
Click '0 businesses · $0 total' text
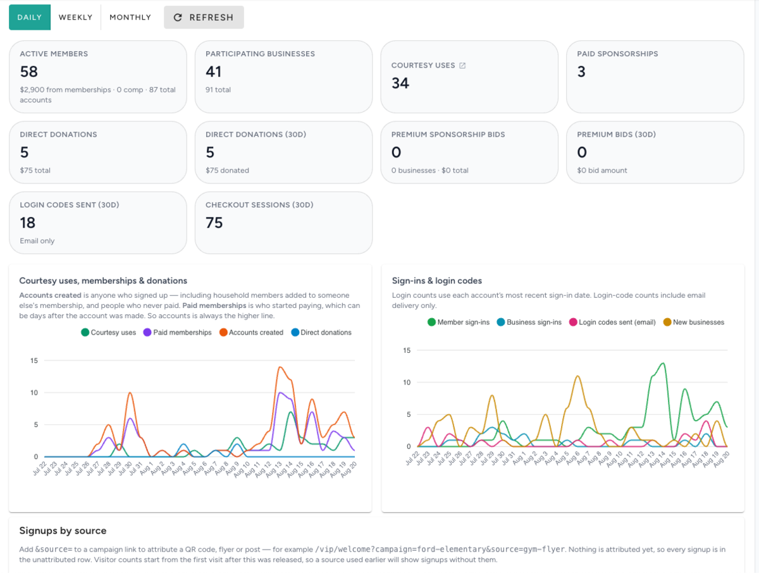(x=430, y=170)
